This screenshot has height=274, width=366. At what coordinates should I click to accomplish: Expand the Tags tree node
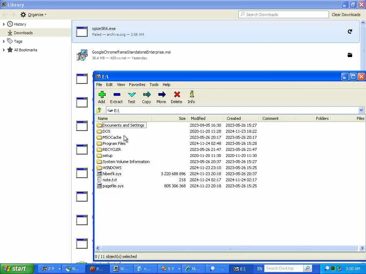[x=4, y=41]
